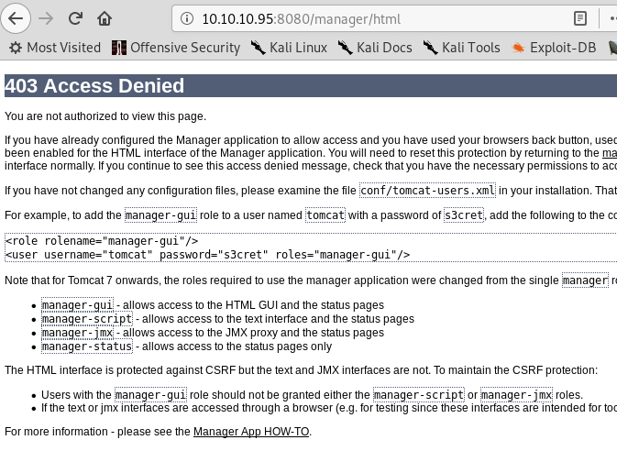Viewport: 617px width, 451px height.
Task: Click the role rolename="manager-gui" code line
Action: [x=102, y=241]
